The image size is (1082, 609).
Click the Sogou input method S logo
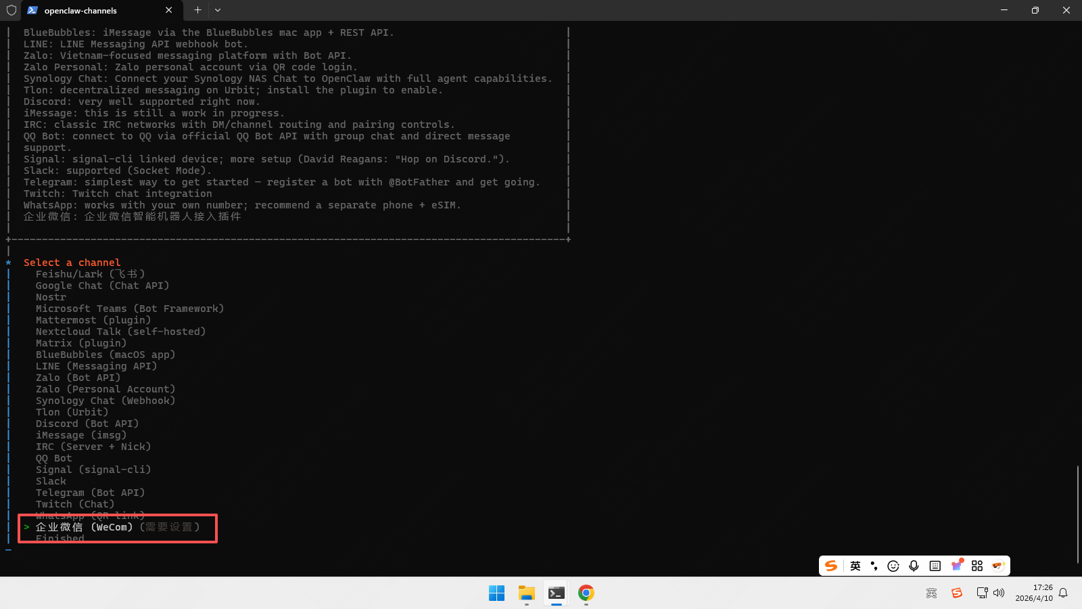(x=831, y=566)
